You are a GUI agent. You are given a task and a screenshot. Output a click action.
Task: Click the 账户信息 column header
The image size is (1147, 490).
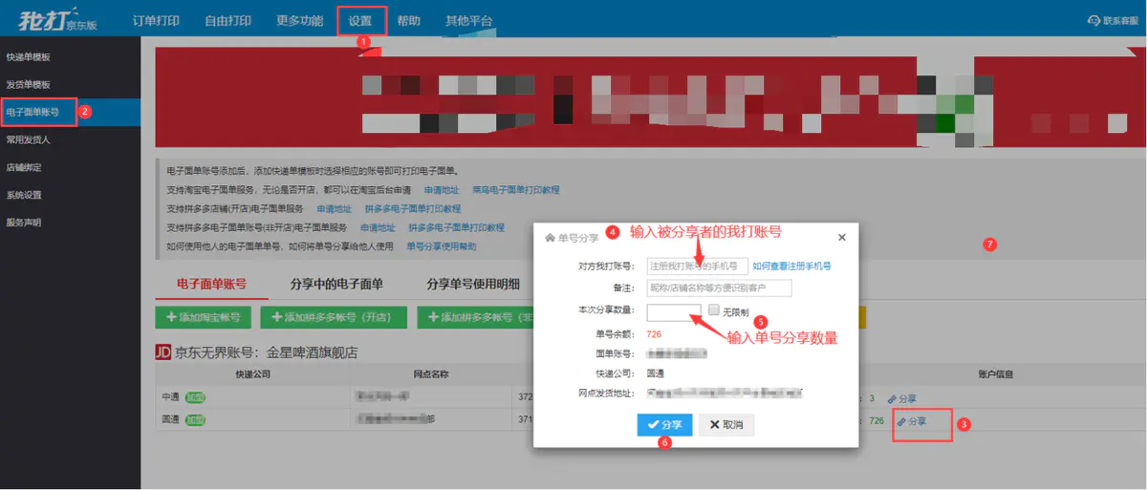point(995,374)
